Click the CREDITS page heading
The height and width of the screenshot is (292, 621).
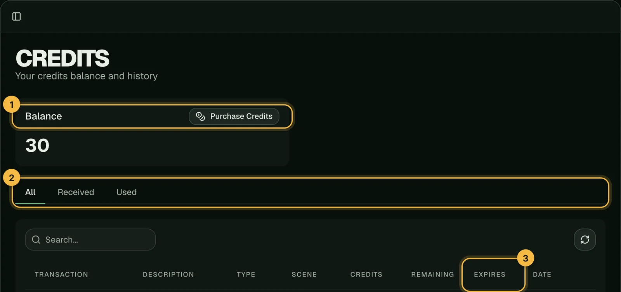tap(62, 58)
